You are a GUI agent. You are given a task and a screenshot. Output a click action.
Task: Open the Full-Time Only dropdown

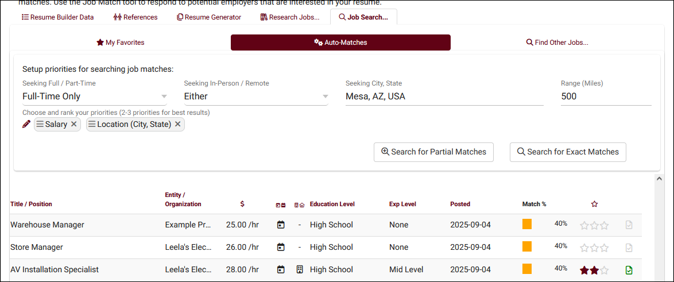click(95, 96)
